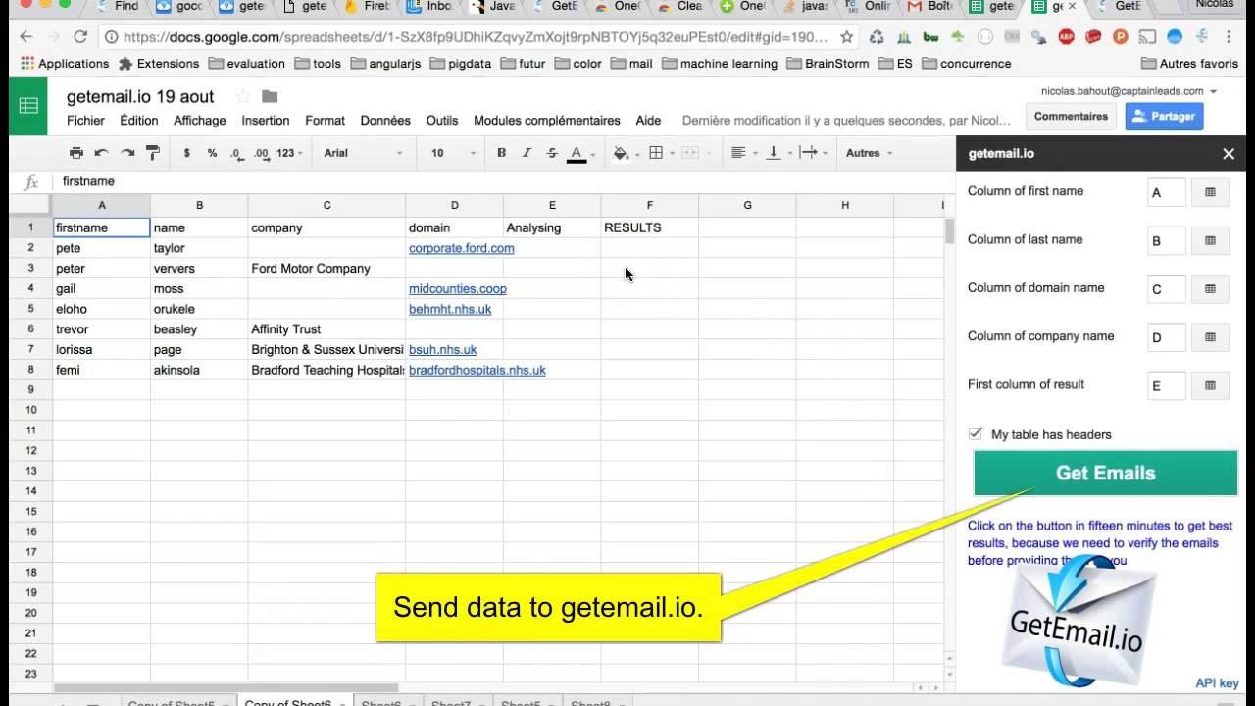
Task: Pick range for Column of last name
Action: coord(1210,241)
